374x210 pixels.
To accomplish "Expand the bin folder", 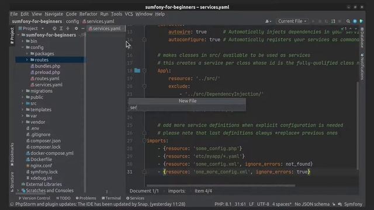I will (x=23, y=41).
